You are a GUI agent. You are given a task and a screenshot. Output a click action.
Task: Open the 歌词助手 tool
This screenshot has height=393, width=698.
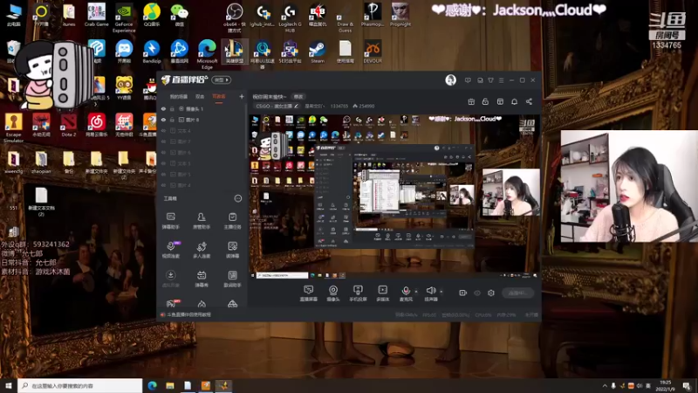[232, 279]
